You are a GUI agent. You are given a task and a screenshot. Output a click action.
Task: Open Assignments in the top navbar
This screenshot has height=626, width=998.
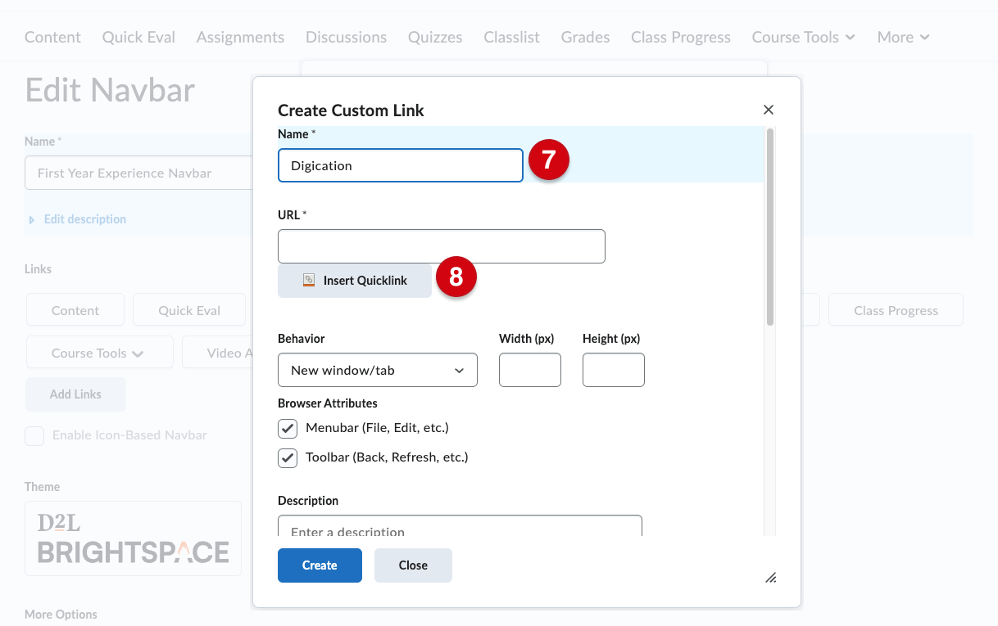click(x=240, y=37)
